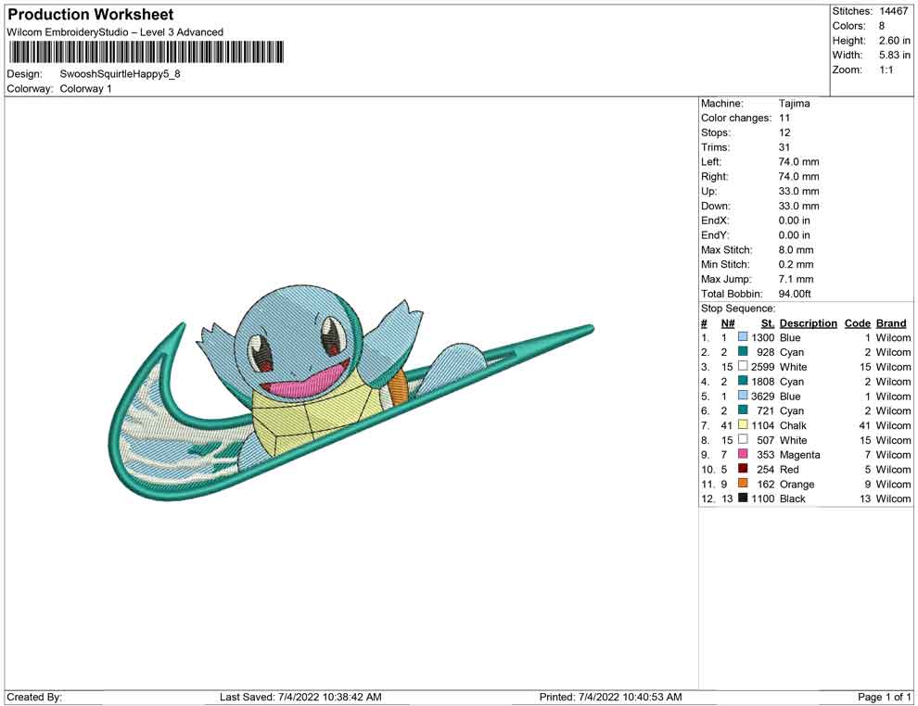The image size is (918, 706).
Task: Select the Trims value "31"
Action: pos(784,147)
